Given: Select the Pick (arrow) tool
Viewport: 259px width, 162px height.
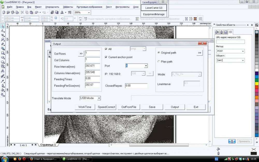Looking at the screenshot, I should pyautogui.click(x=3, y=26).
